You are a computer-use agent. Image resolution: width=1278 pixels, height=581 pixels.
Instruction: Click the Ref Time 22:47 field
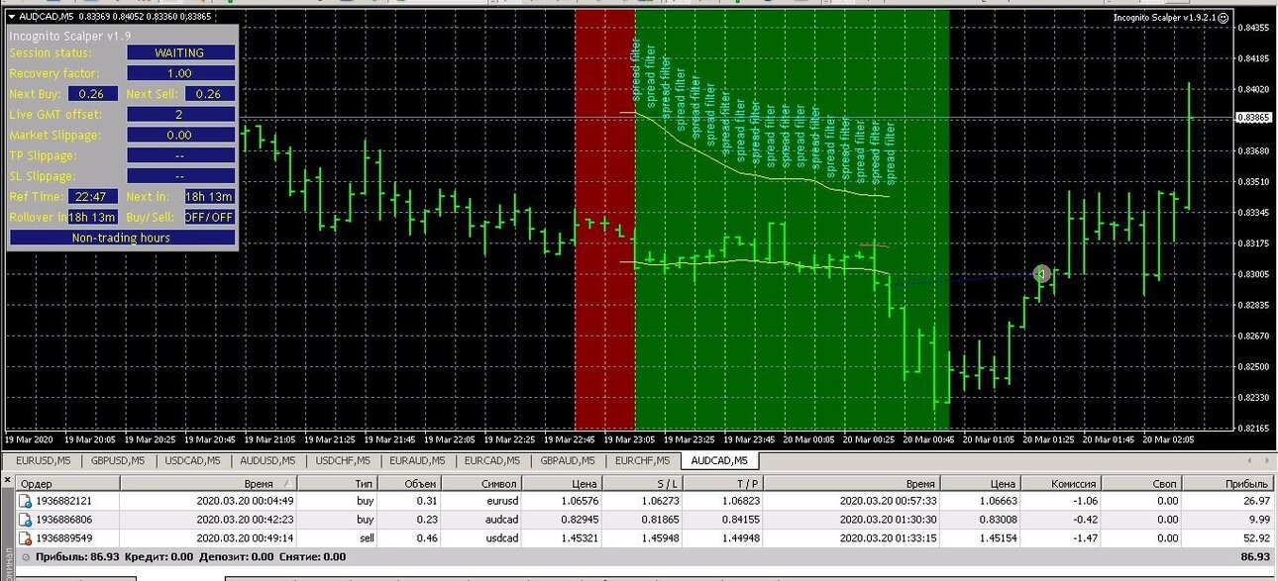point(92,196)
